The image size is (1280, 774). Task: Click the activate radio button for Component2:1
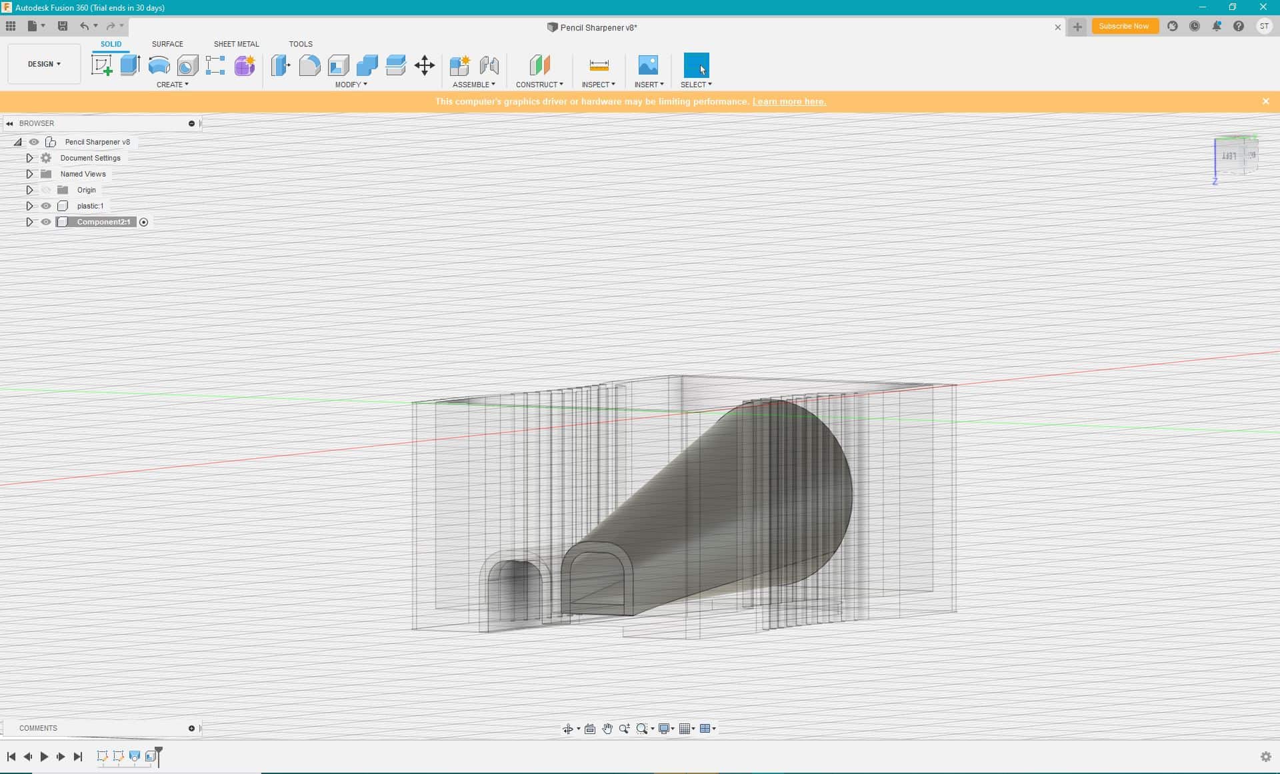pos(143,222)
